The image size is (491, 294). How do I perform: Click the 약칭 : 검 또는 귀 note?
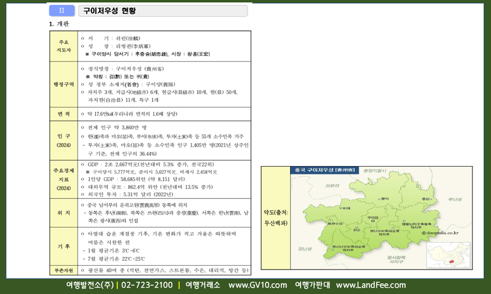(x=118, y=76)
